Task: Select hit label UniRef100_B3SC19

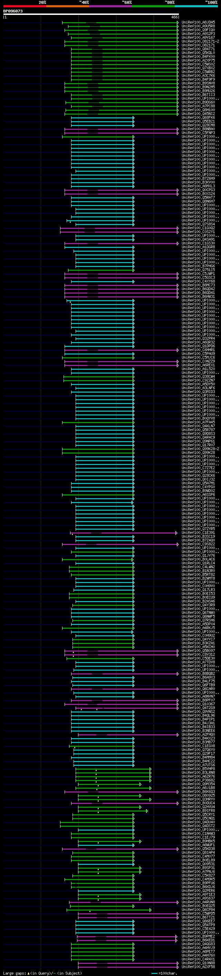Action: tap(198, 537)
